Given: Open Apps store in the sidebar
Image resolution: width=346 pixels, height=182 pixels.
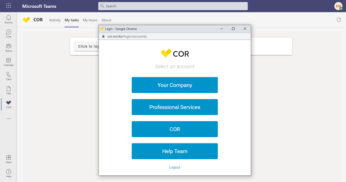Looking at the screenshot, I should tap(9, 159).
